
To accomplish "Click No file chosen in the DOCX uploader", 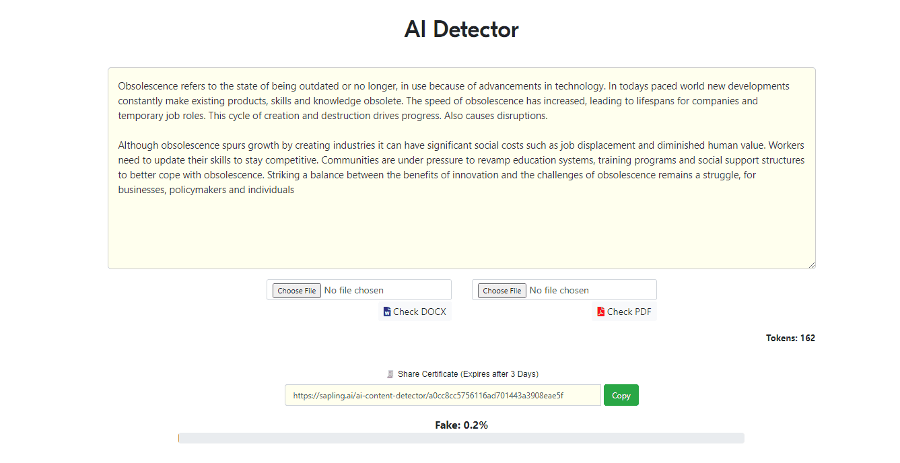I will coord(354,290).
